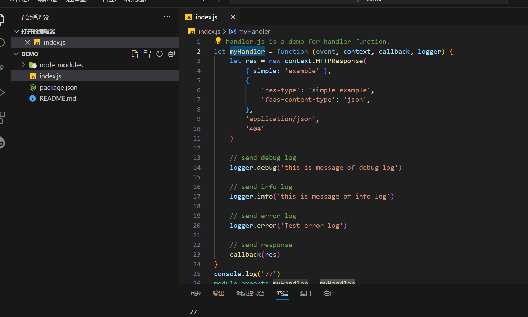Image resolution: width=528 pixels, height=317 pixels.
Task: Open the Debug Console tab
Action: pyautogui.click(x=250, y=293)
